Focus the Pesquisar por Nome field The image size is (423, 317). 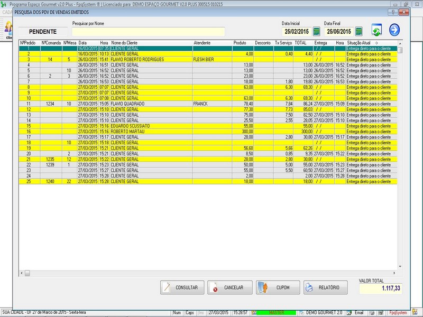[149, 32]
